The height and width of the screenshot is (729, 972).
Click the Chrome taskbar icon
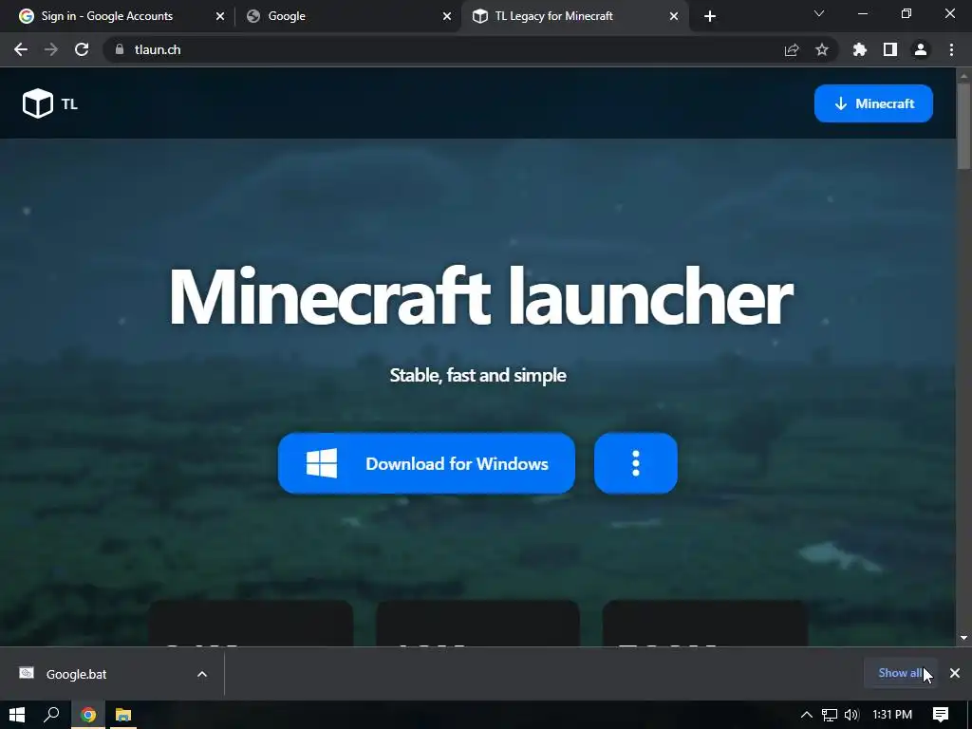[x=88, y=715]
